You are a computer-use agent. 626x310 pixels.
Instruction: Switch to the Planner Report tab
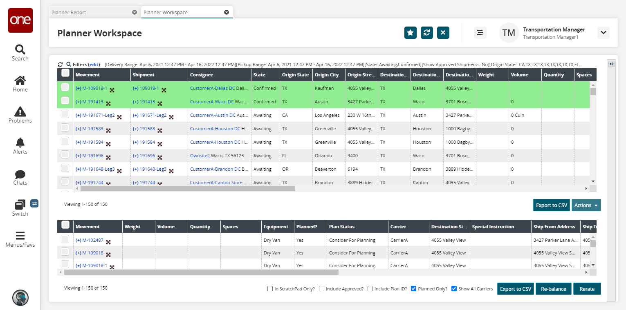tap(69, 12)
